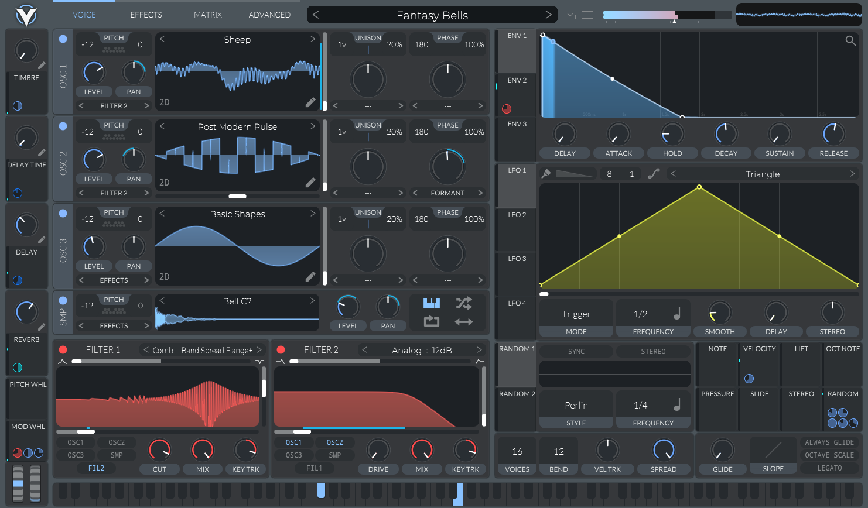The width and height of the screenshot is (868, 508).
Task: Adjust the ENV 1 ATTACK knob
Action: tap(618, 134)
